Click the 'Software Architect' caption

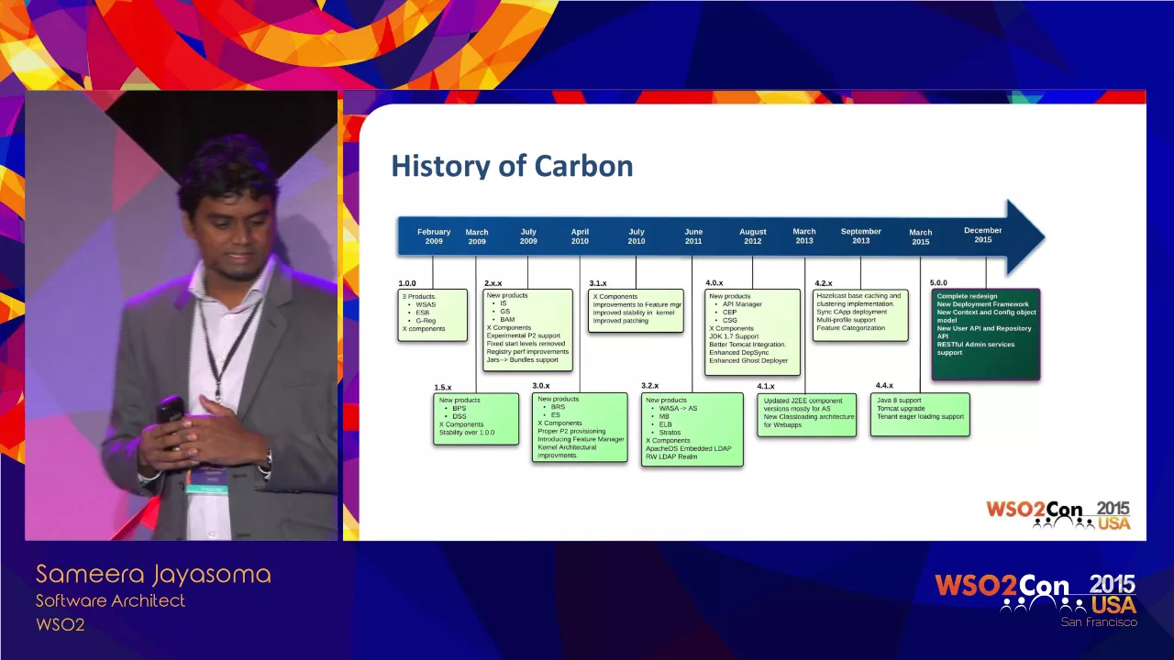[110, 601]
